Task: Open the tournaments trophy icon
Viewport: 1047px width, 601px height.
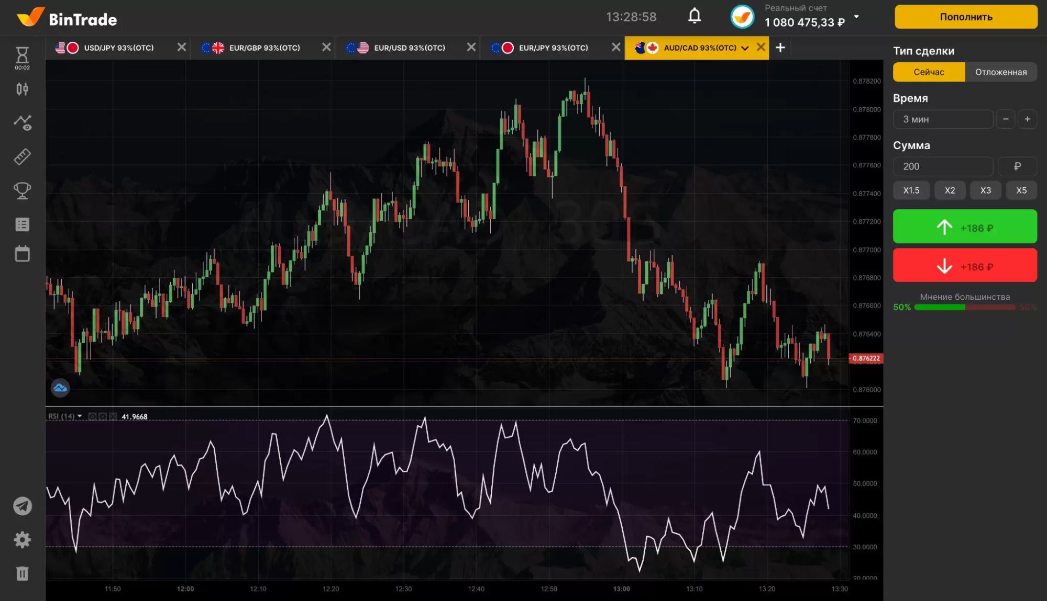Action: (x=22, y=190)
